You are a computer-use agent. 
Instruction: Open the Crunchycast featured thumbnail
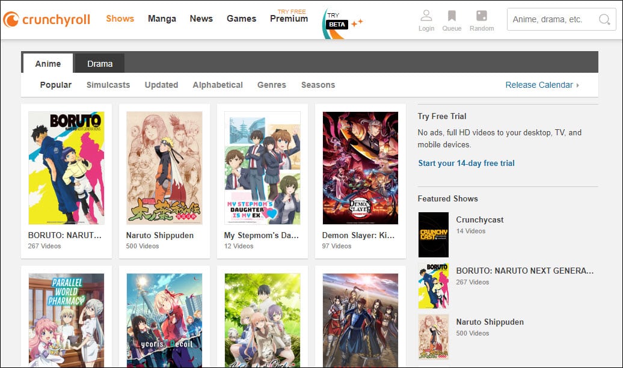pyautogui.click(x=434, y=235)
